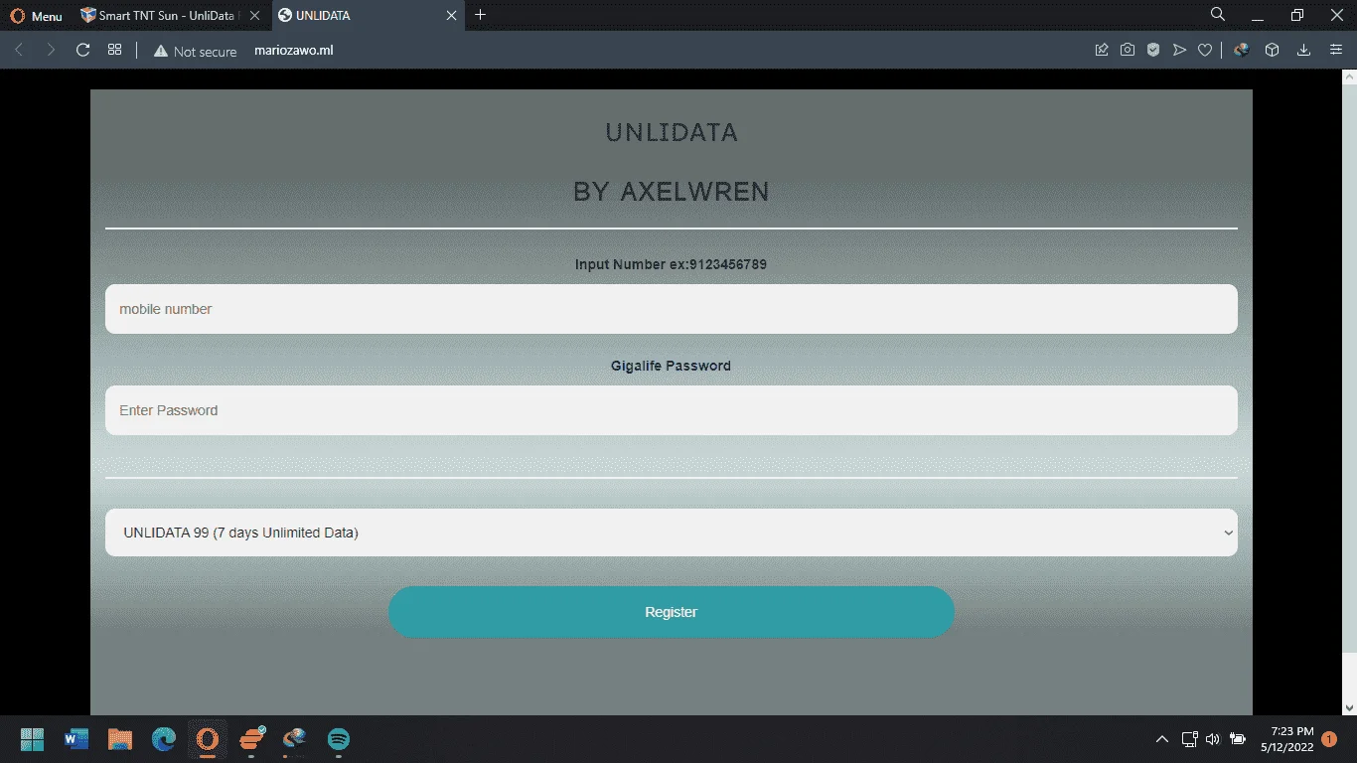This screenshot has width=1357, height=763.
Task: Open the extensions cube icon
Action: 1272,50
